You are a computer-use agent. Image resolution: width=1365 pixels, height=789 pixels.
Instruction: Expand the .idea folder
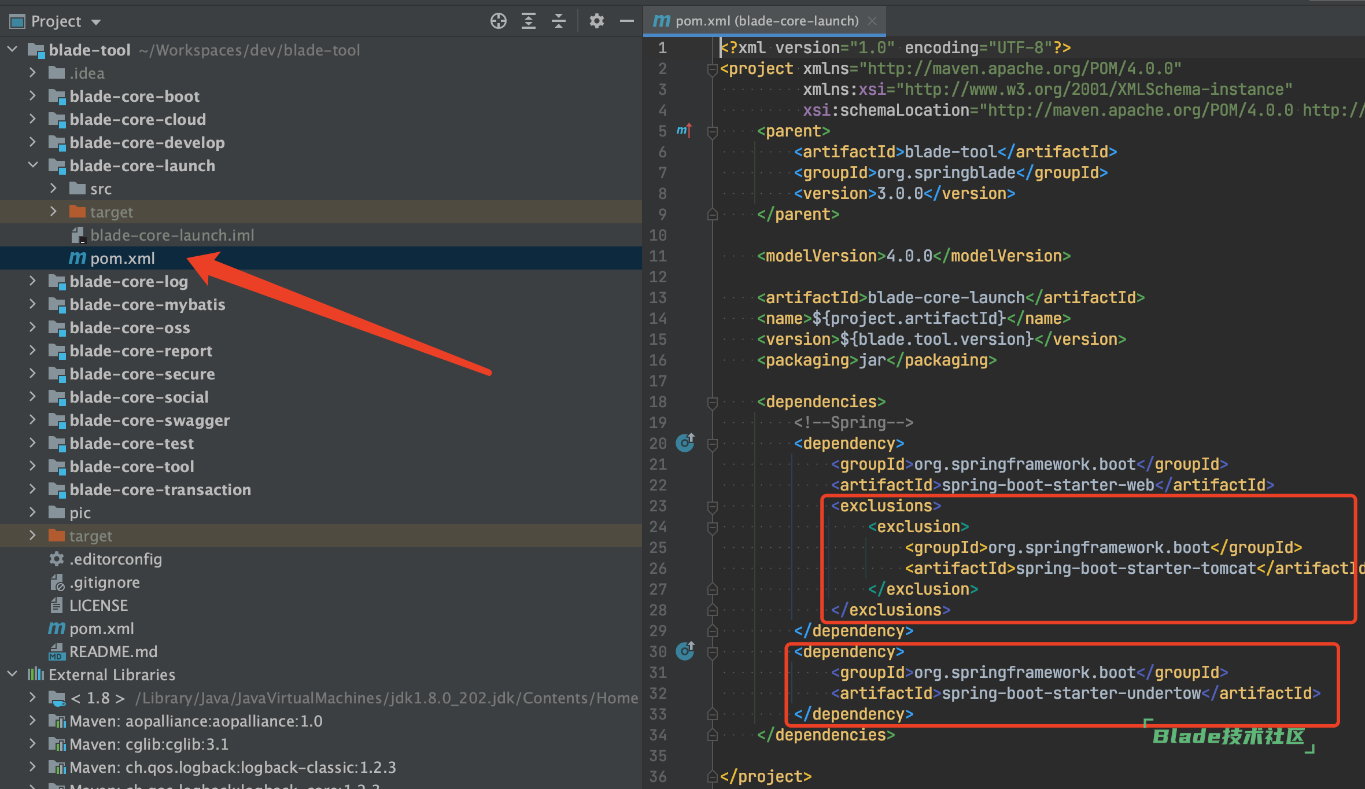click(x=32, y=72)
